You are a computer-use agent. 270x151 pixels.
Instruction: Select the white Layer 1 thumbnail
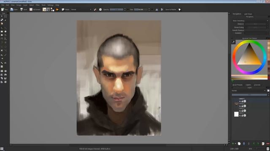(x=236, y=114)
